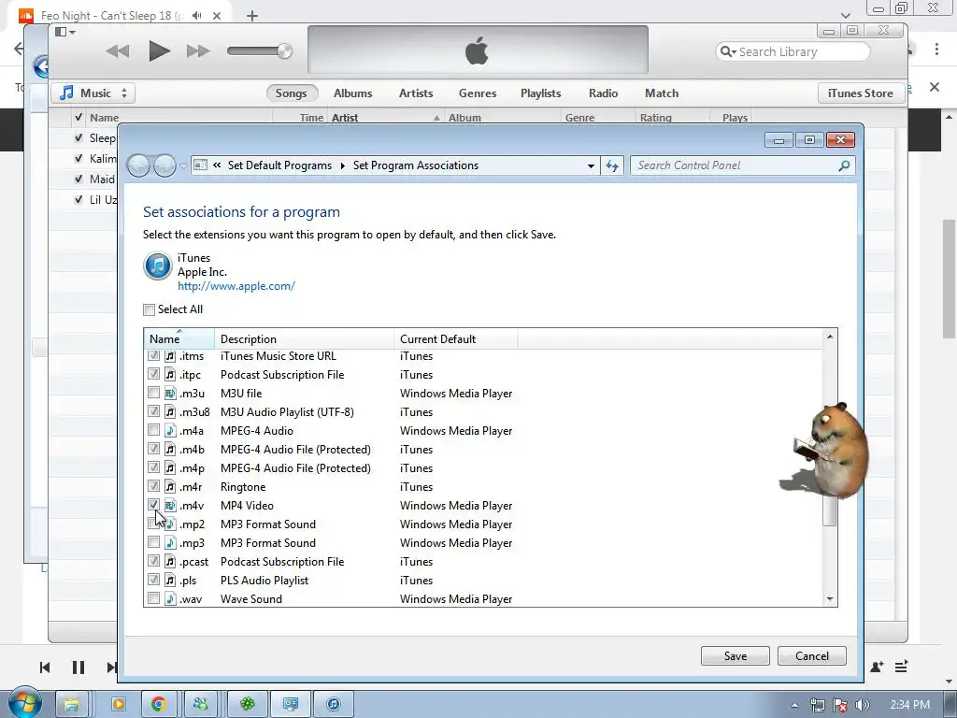The height and width of the screenshot is (718, 957).
Task: Open Windows Media Player from the taskbar
Action: click(119, 704)
